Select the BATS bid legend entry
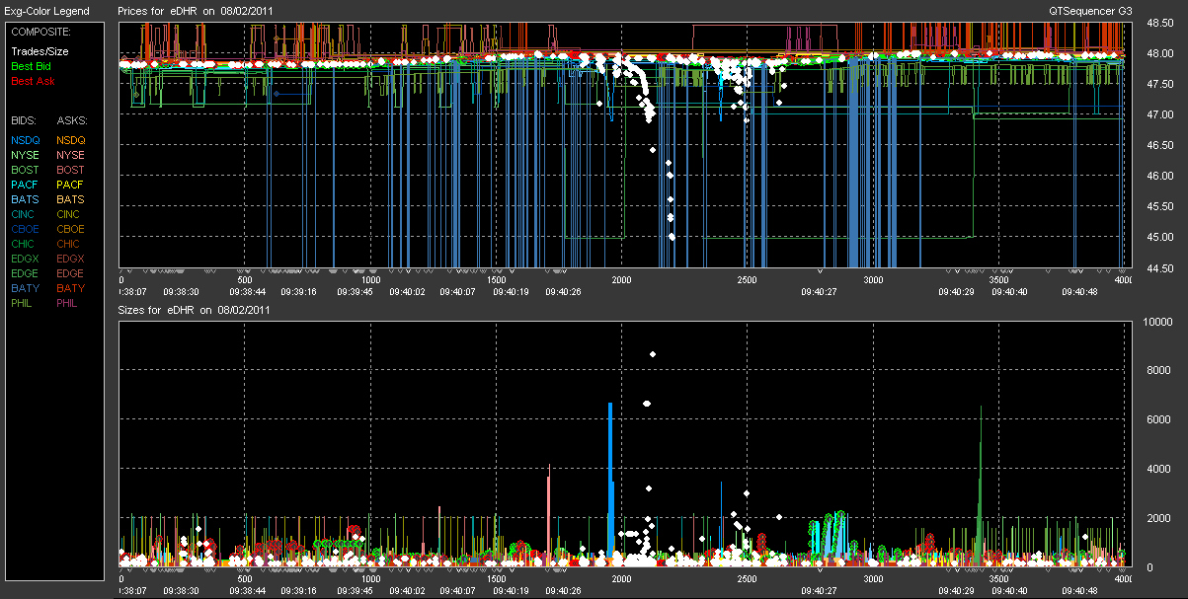Screen dimensions: 1188x599 (x=25, y=199)
